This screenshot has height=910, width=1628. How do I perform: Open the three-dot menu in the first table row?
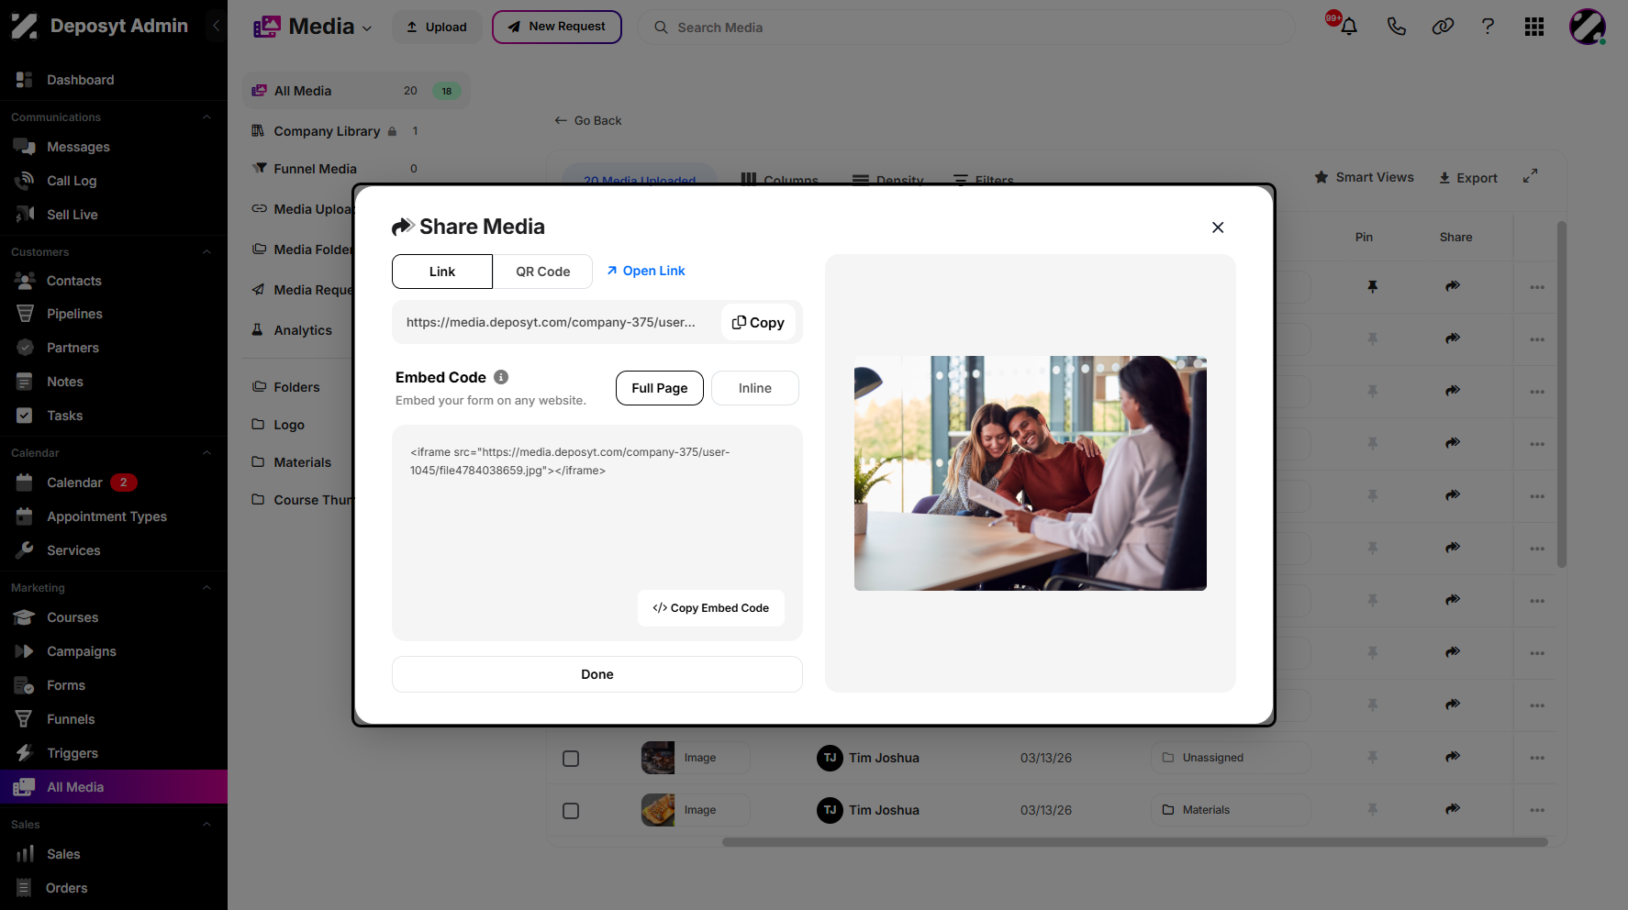1537,287
